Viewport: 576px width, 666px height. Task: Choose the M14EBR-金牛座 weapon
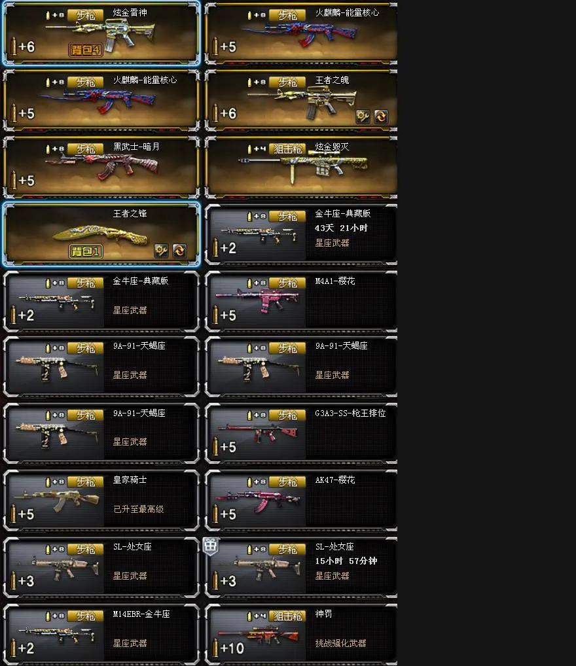coord(101,634)
